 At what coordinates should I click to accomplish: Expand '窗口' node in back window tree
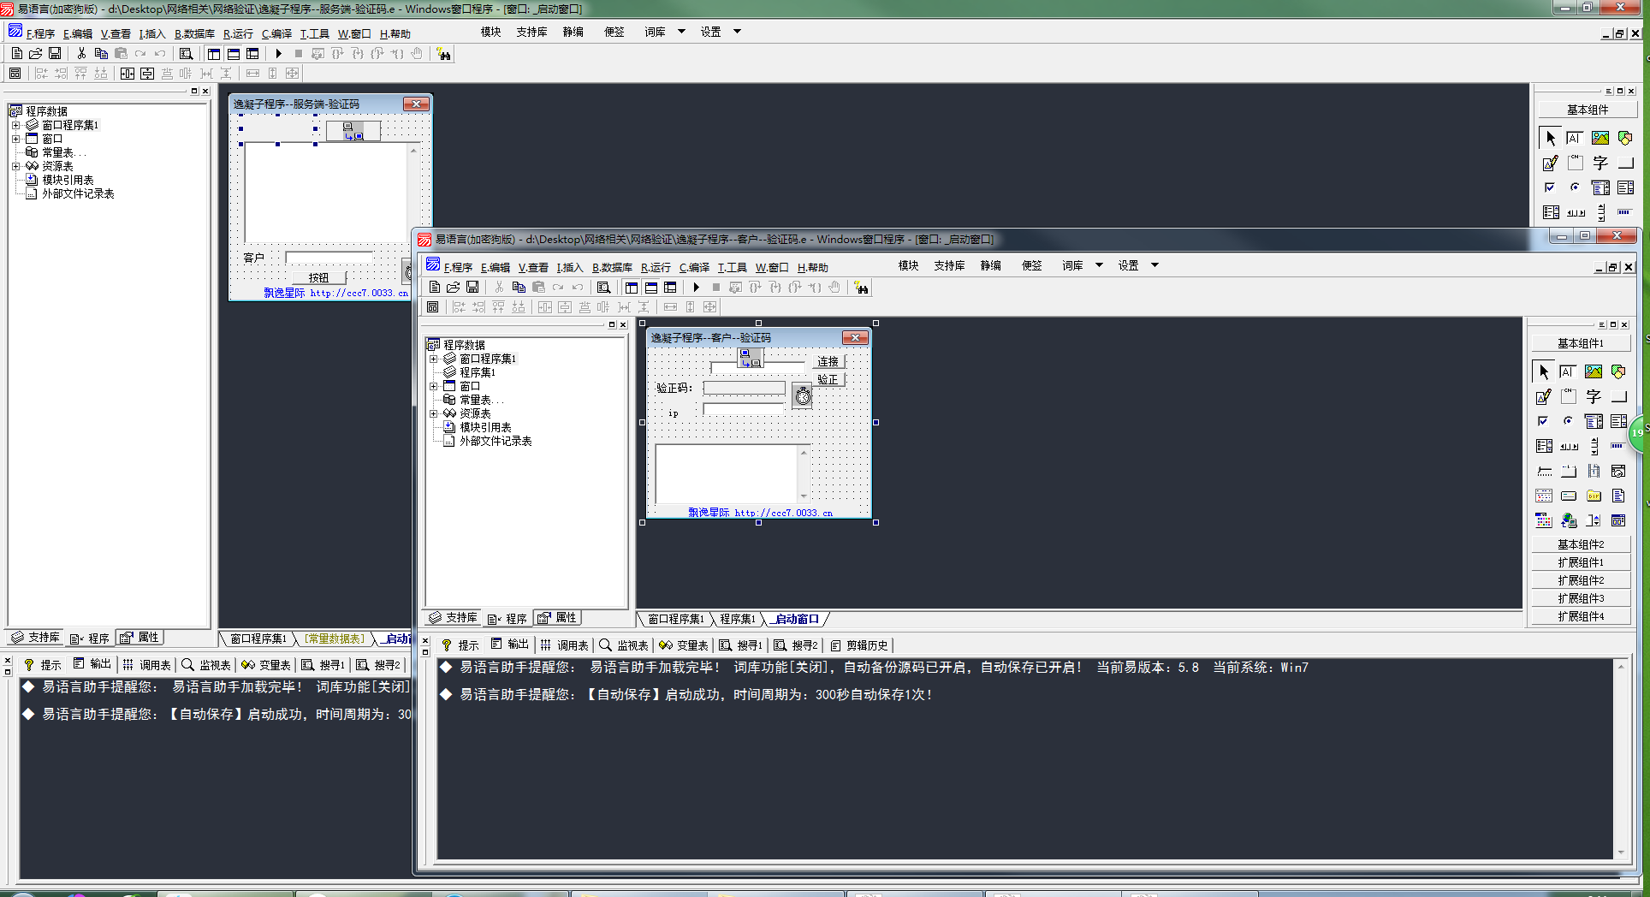pos(15,139)
